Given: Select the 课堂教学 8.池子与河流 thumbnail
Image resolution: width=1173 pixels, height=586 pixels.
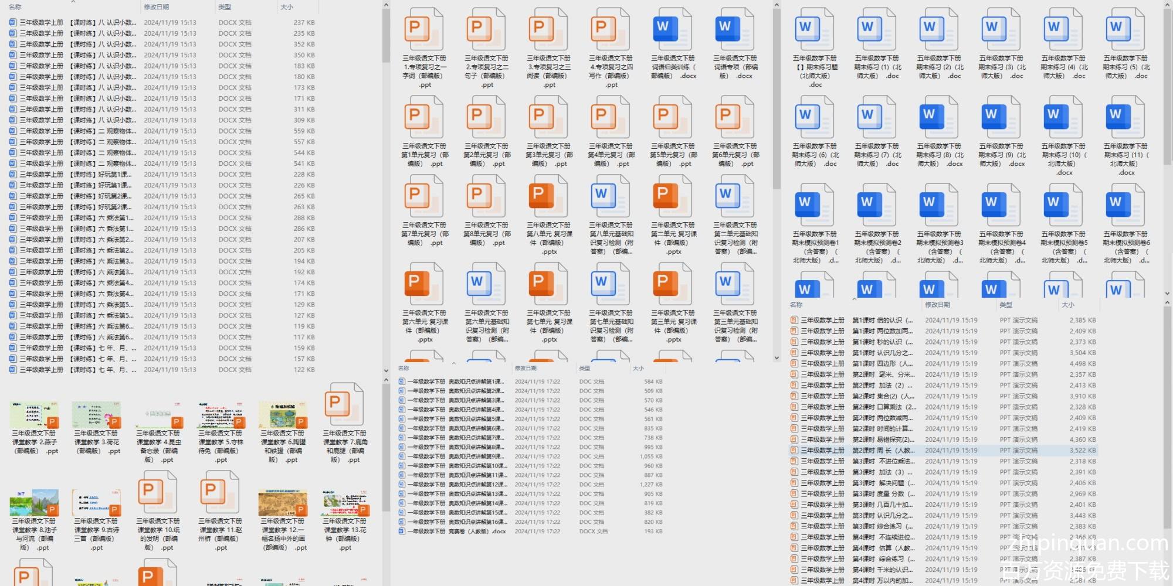Looking at the screenshot, I should tap(34, 502).
